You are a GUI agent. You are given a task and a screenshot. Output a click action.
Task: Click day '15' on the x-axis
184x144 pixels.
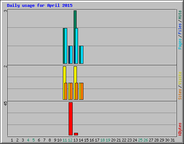(86, 140)
